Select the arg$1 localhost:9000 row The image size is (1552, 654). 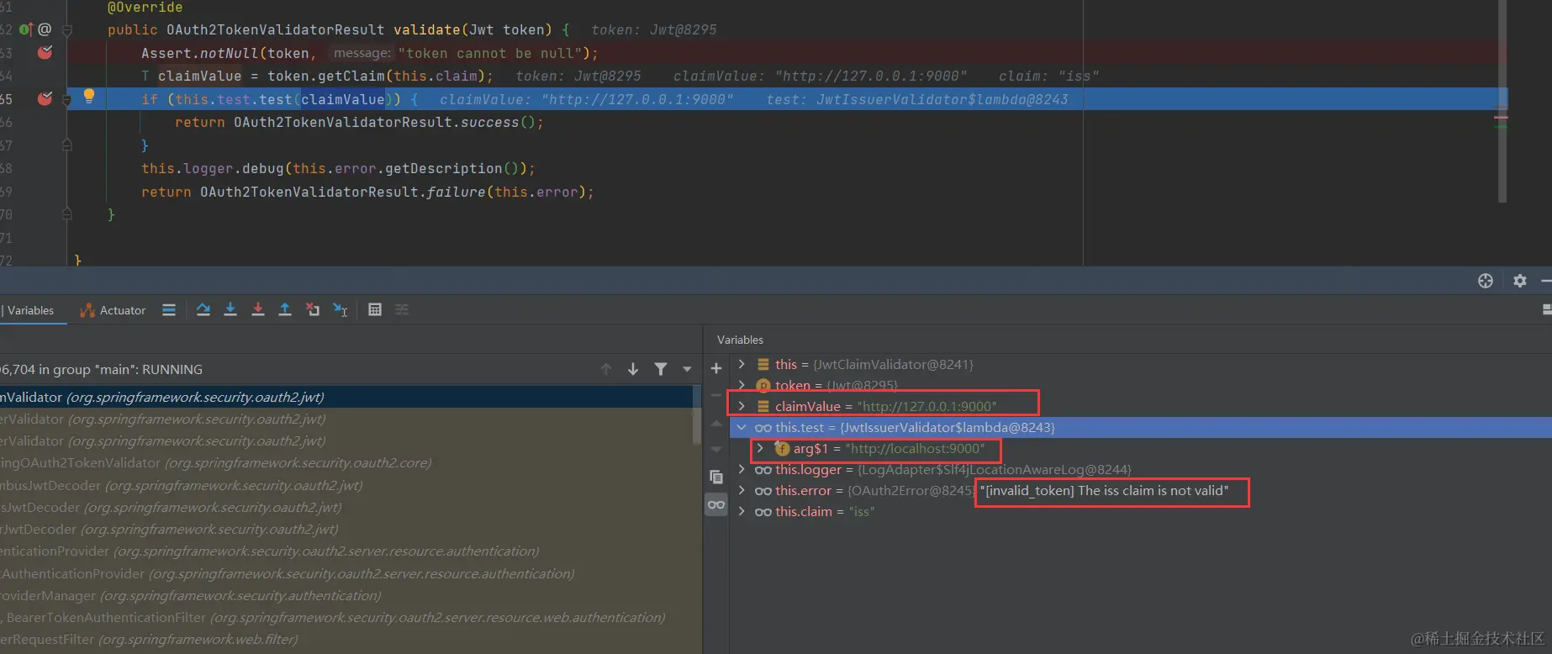pos(1141,448)
